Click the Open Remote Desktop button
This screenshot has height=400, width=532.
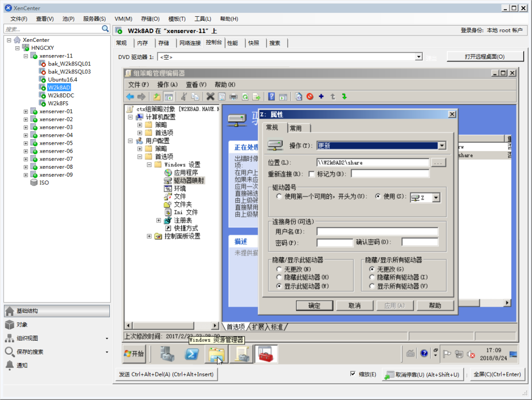click(485, 57)
